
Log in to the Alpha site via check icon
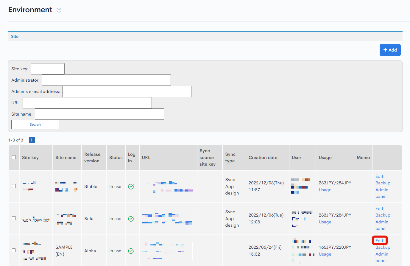131,251
